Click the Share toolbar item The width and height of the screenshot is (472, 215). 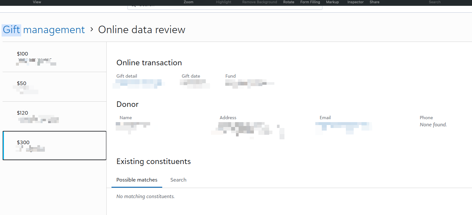pyautogui.click(x=374, y=2)
